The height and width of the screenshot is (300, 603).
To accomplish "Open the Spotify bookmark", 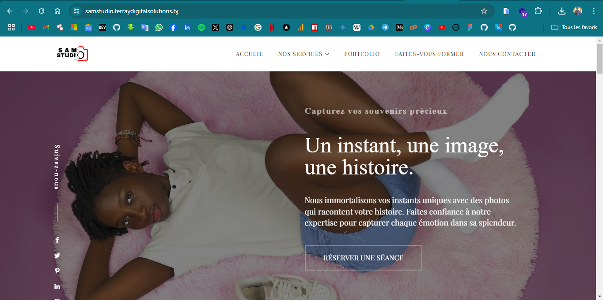I will coord(201,27).
